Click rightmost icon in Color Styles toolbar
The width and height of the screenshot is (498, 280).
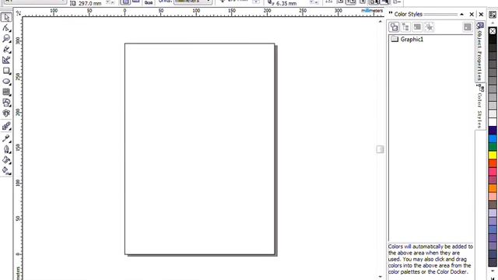click(468, 27)
